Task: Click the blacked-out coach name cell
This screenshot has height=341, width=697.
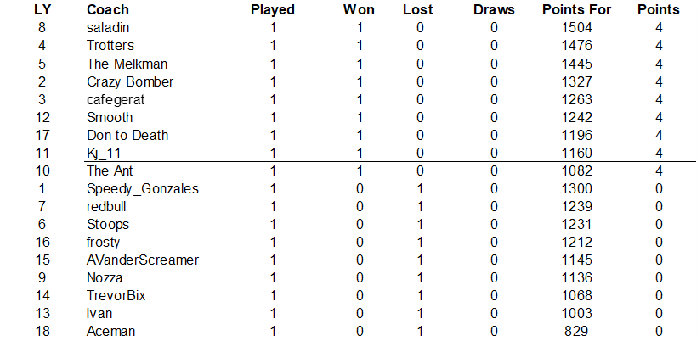Action: click(x=147, y=99)
